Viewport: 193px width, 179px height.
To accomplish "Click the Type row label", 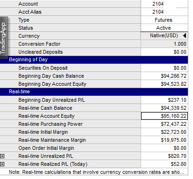I will tap(24, 20).
